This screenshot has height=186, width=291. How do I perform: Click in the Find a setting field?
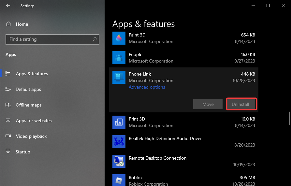tap(49, 39)
